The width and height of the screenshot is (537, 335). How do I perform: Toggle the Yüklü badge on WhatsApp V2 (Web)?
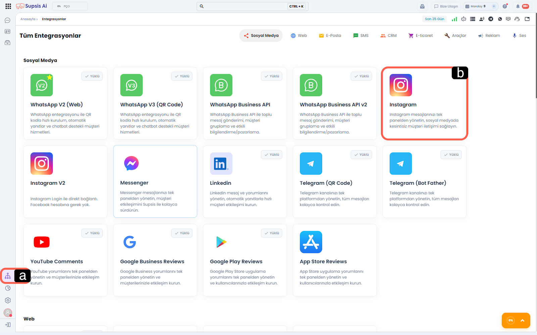(x=92, y=76)
